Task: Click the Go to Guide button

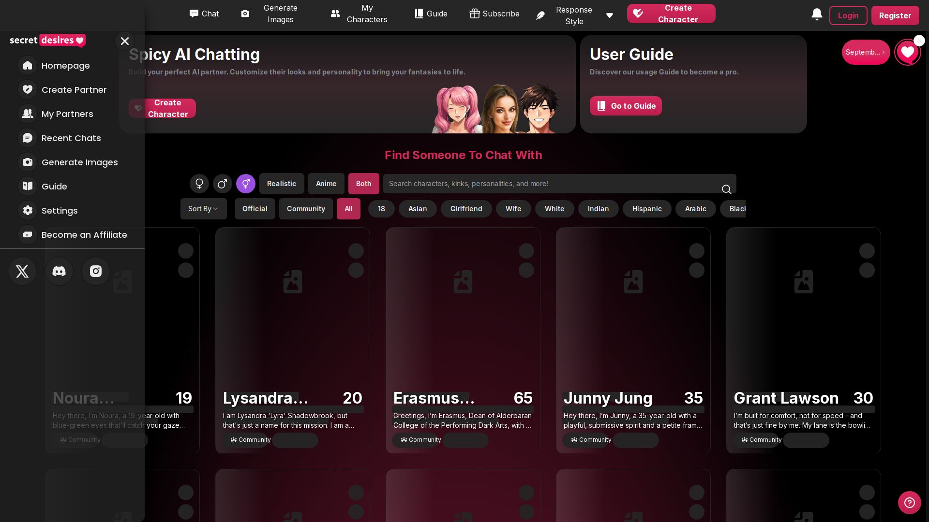Action: click(x=626, y=106)
